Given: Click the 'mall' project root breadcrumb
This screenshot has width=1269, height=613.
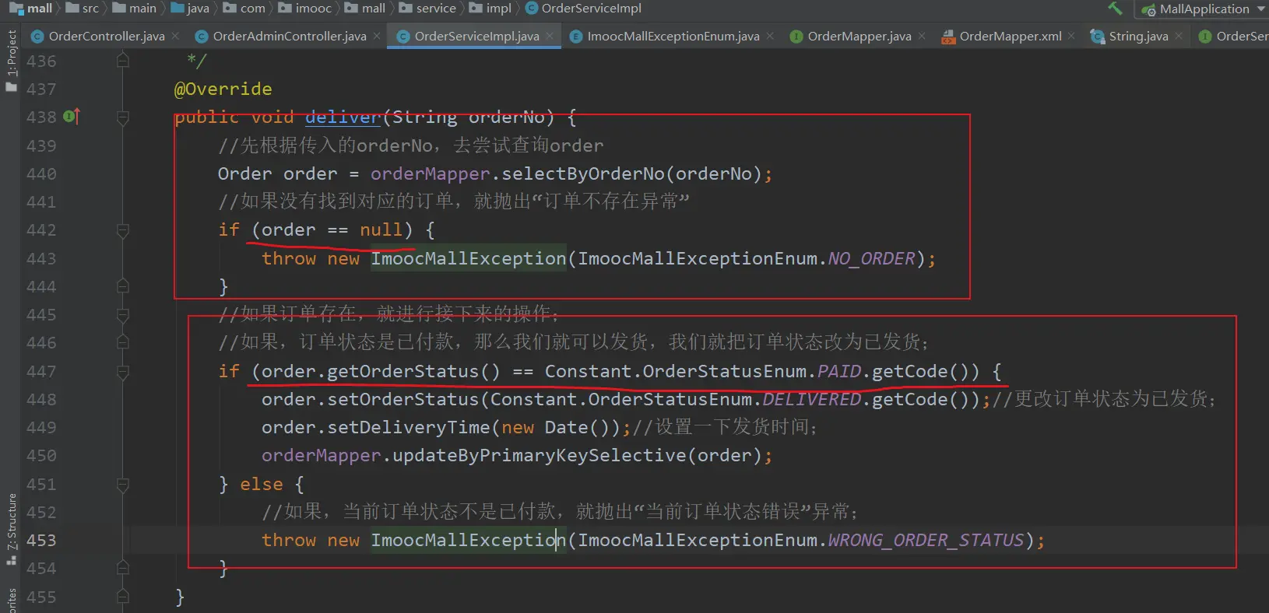Looking at the screenshot, I should [x=39, y=9].
